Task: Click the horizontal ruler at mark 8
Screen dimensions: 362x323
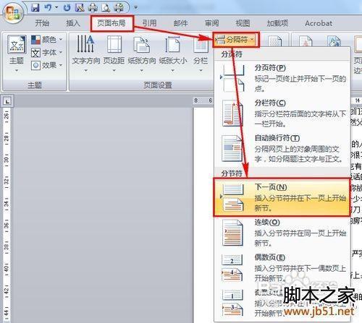Action: 196,100
